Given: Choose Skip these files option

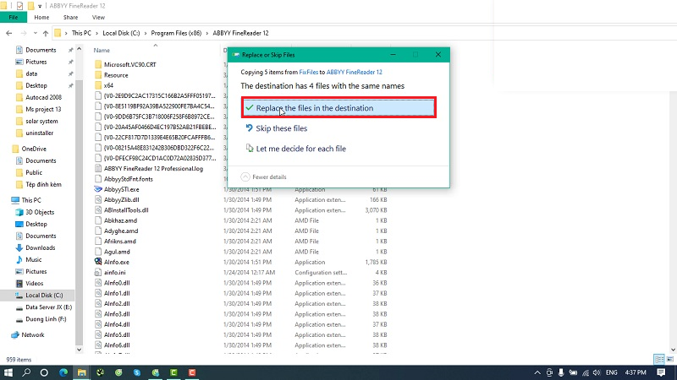Looking at the screenshot, I should pyautogui.click(x=281, y=128).
